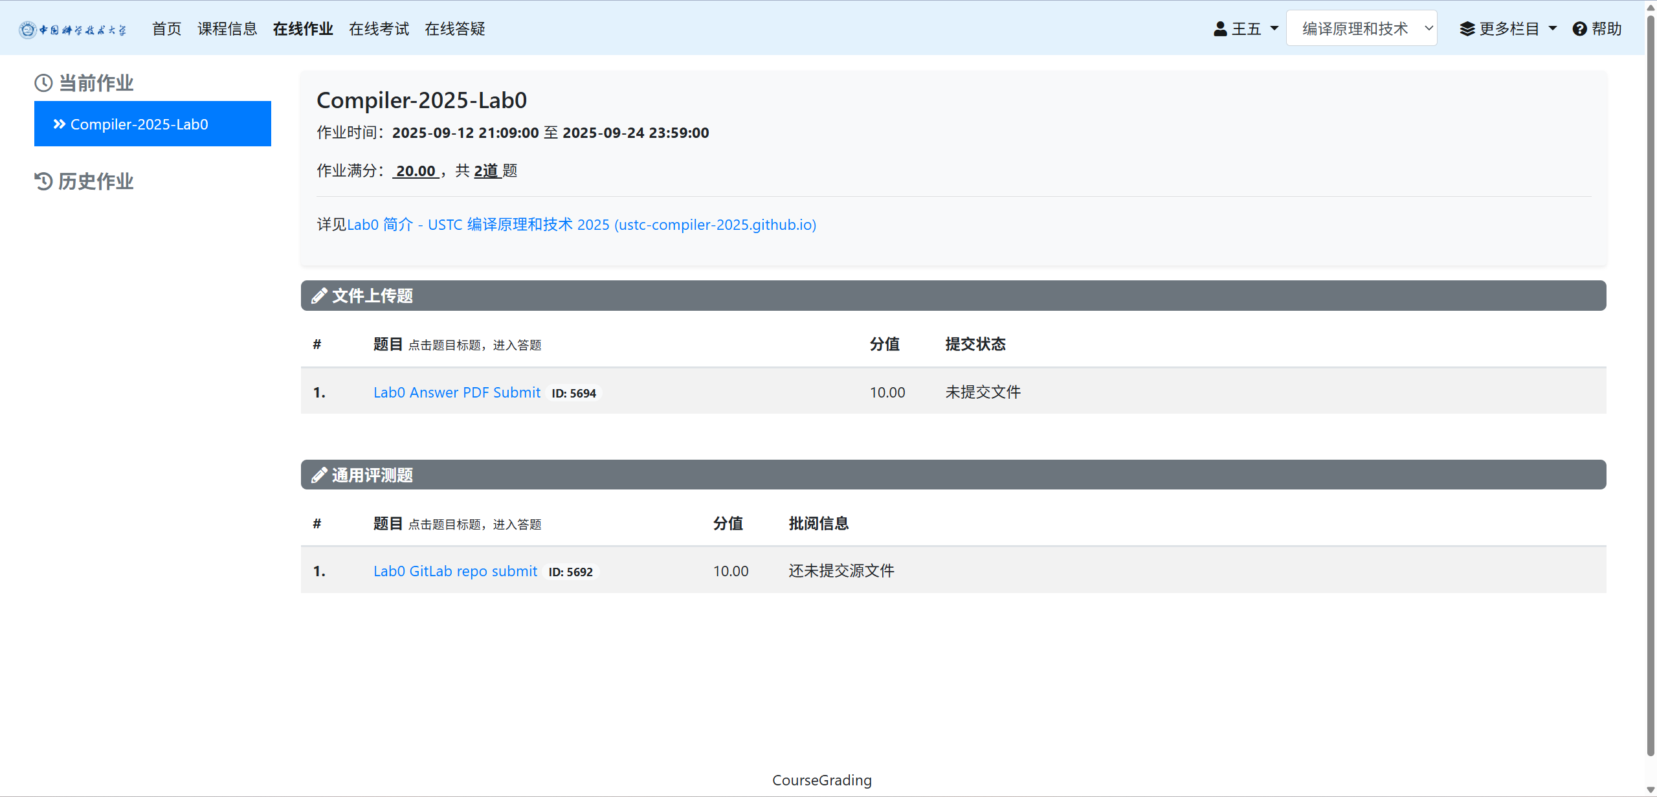Screen dimensions: 1657x797
Task: Expand the 更多栏目 dropdown menu
Action: click(x=1509, y=28)
